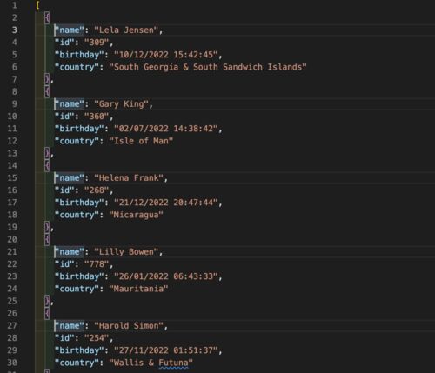This screenshot has width=435, height=373.
Task: Click the opening square bracket on line 1
Action: [x=37, y=5]
